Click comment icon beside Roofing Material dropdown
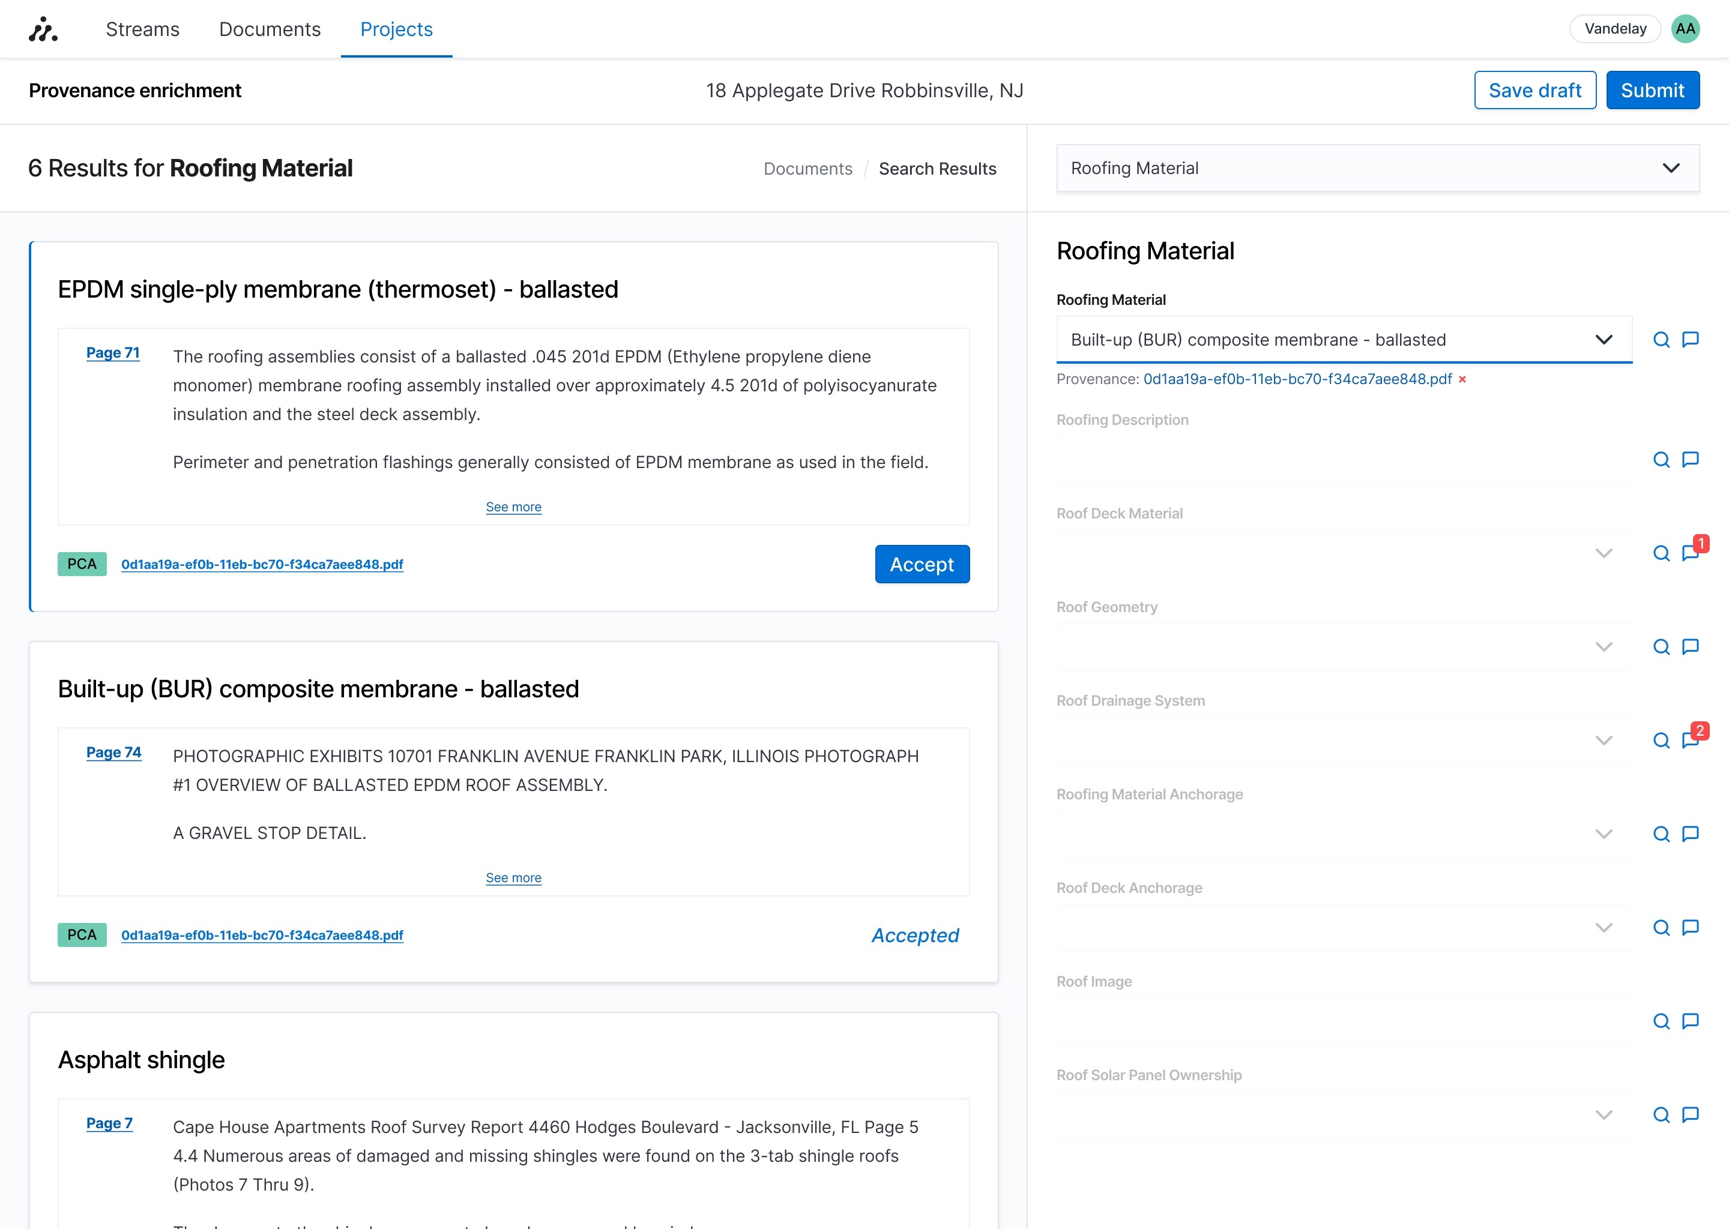Image resolution: width=1729 pixels, height=1229 pixels. pos(1689,339)
